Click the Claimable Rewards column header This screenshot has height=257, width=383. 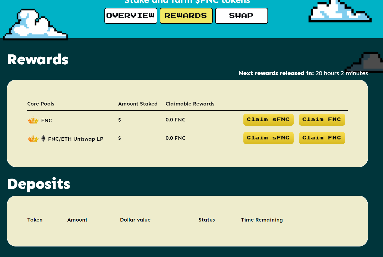(x=190, y=104)
